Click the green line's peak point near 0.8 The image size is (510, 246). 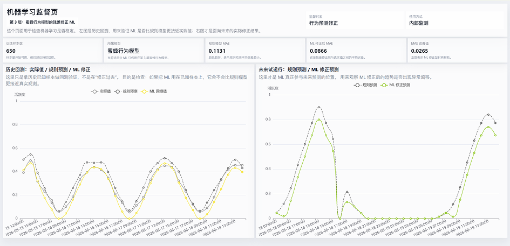click(319, 120)
